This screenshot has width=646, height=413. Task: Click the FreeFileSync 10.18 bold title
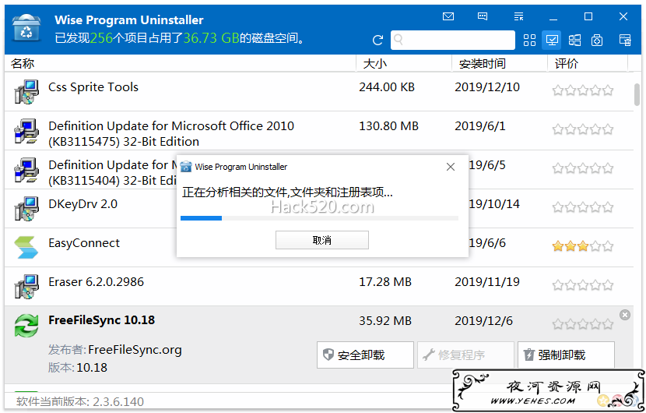(x=101, y=320)
